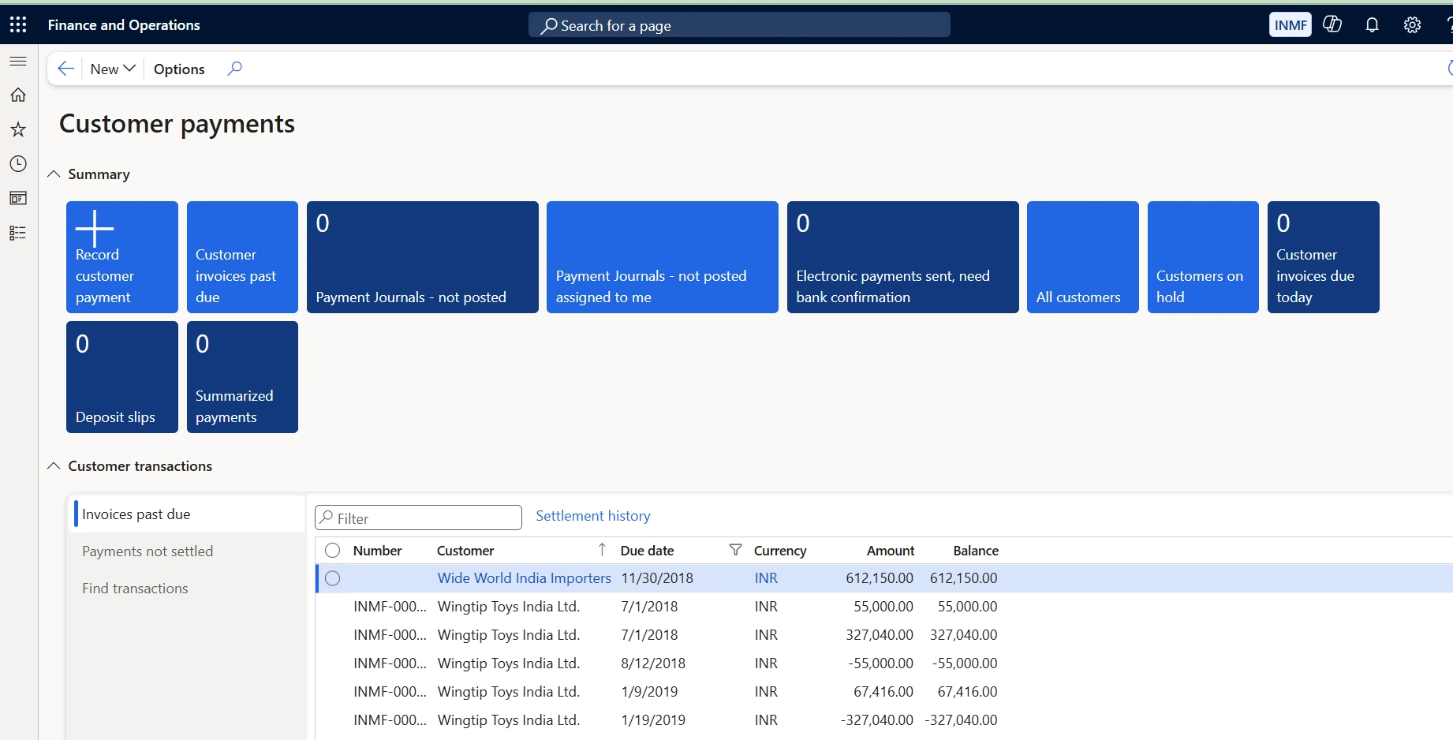1453x740 pixels.
Task: Go to Home in sidebar
Action: coord(18,95)
